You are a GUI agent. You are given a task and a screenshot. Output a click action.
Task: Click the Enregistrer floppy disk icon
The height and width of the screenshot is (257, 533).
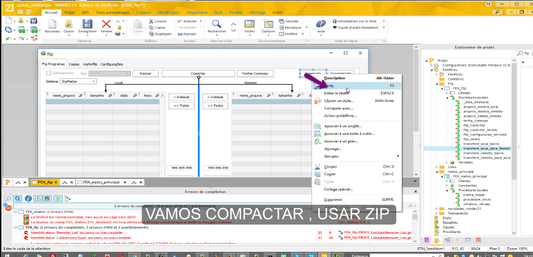click(87, 24)
